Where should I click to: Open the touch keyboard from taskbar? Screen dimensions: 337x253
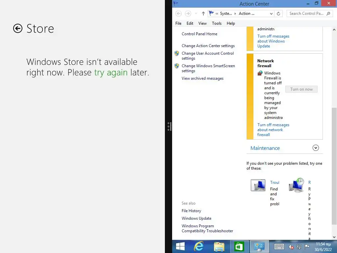pos(279,246)
